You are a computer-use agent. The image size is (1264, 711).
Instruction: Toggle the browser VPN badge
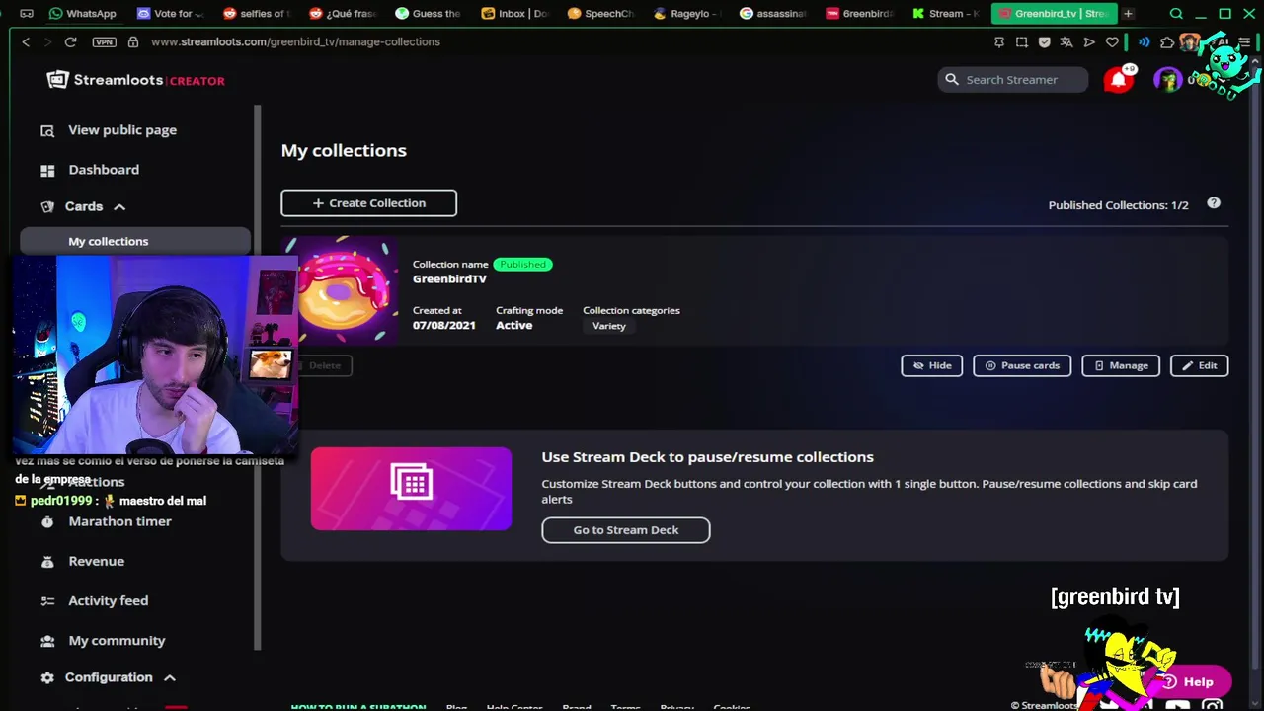(x=103, y=42)
